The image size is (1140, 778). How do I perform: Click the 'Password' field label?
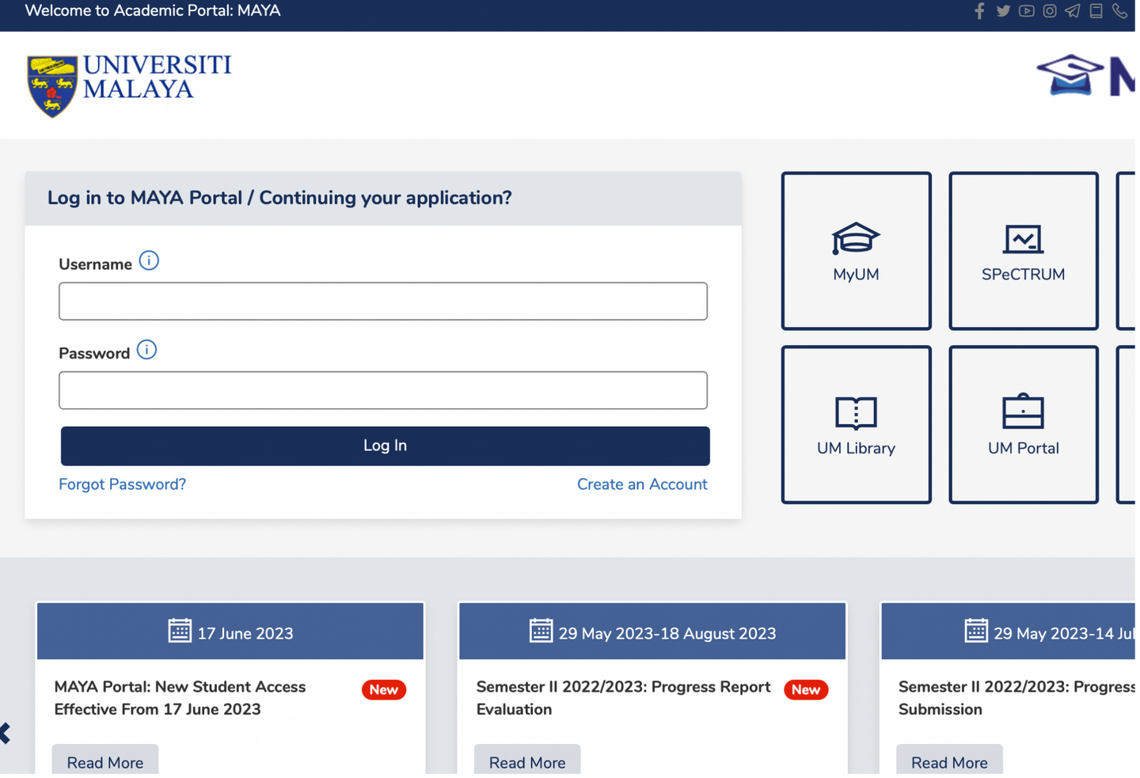point(94,354)
